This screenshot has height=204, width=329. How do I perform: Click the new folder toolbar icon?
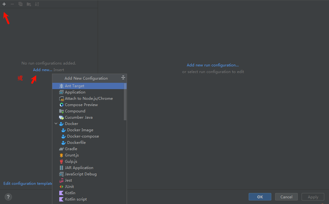click(x=29, y=4)
